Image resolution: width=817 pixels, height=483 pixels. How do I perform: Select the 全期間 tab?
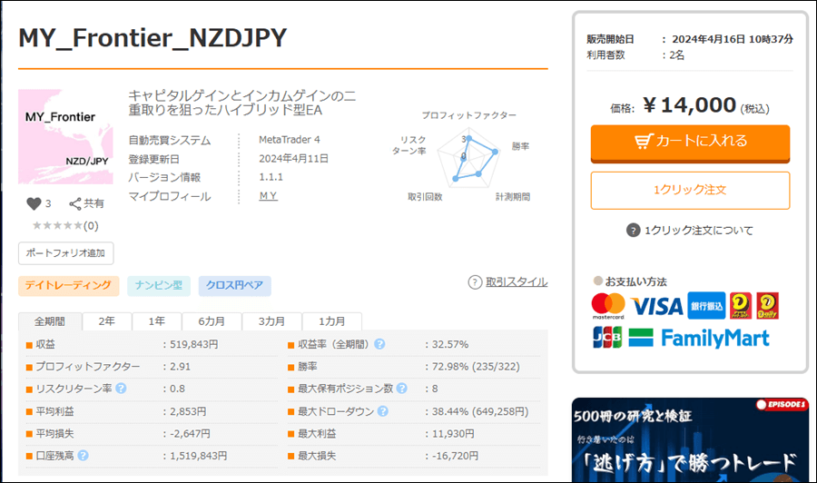coord(50,321)
